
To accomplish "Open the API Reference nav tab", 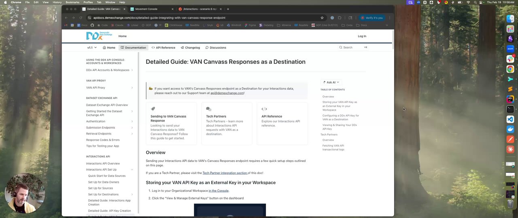I will [163, 48].
